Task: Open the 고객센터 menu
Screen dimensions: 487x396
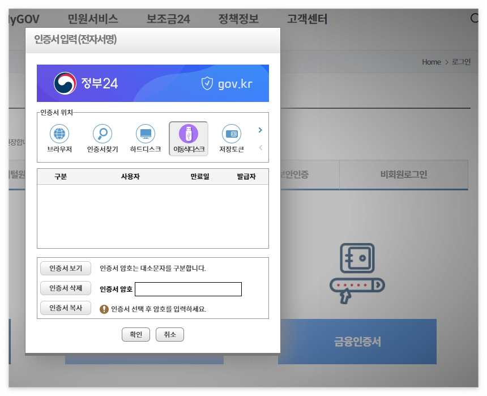Action: [307, 19]
